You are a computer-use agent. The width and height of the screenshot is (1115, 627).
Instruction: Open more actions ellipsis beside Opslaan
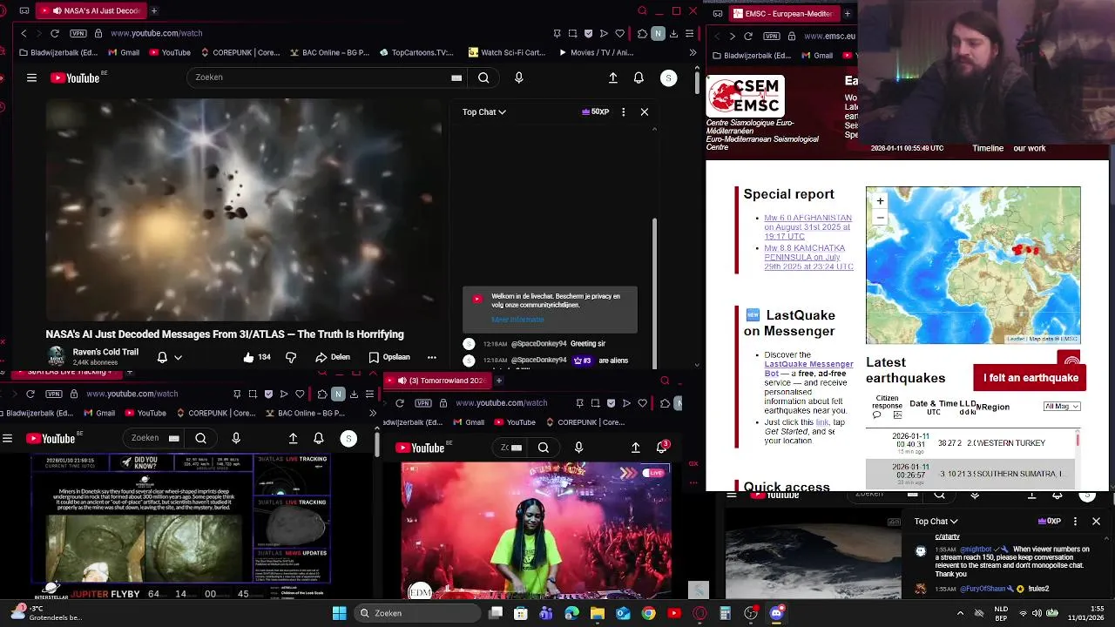coord(431,357)
